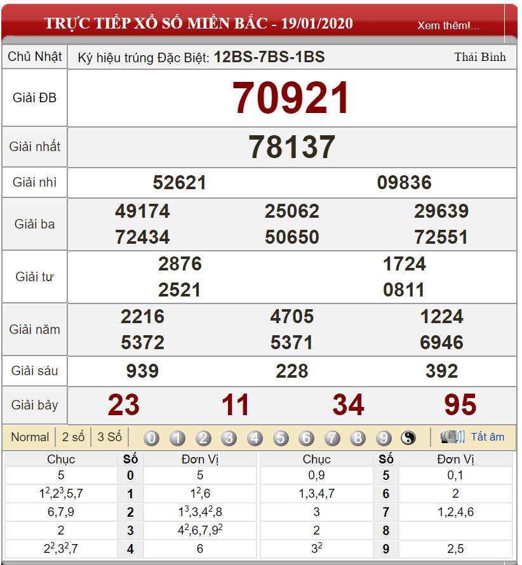
Task: Select the digit 8 filter ball
Action: [x=358, y=438]
